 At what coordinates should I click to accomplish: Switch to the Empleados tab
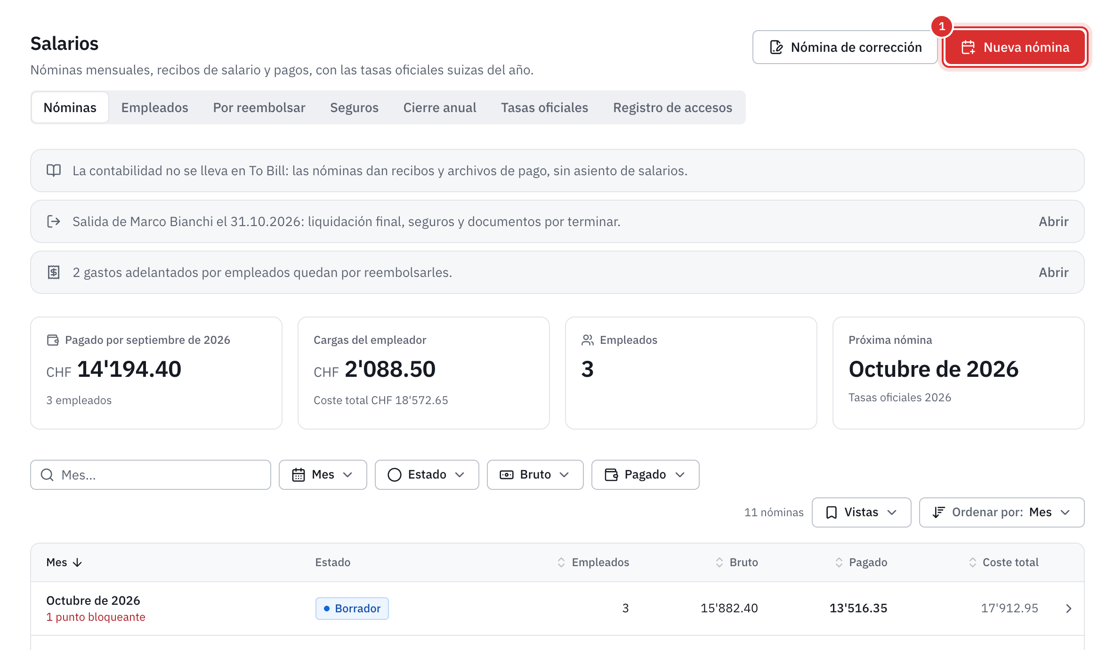coord(154,107)
